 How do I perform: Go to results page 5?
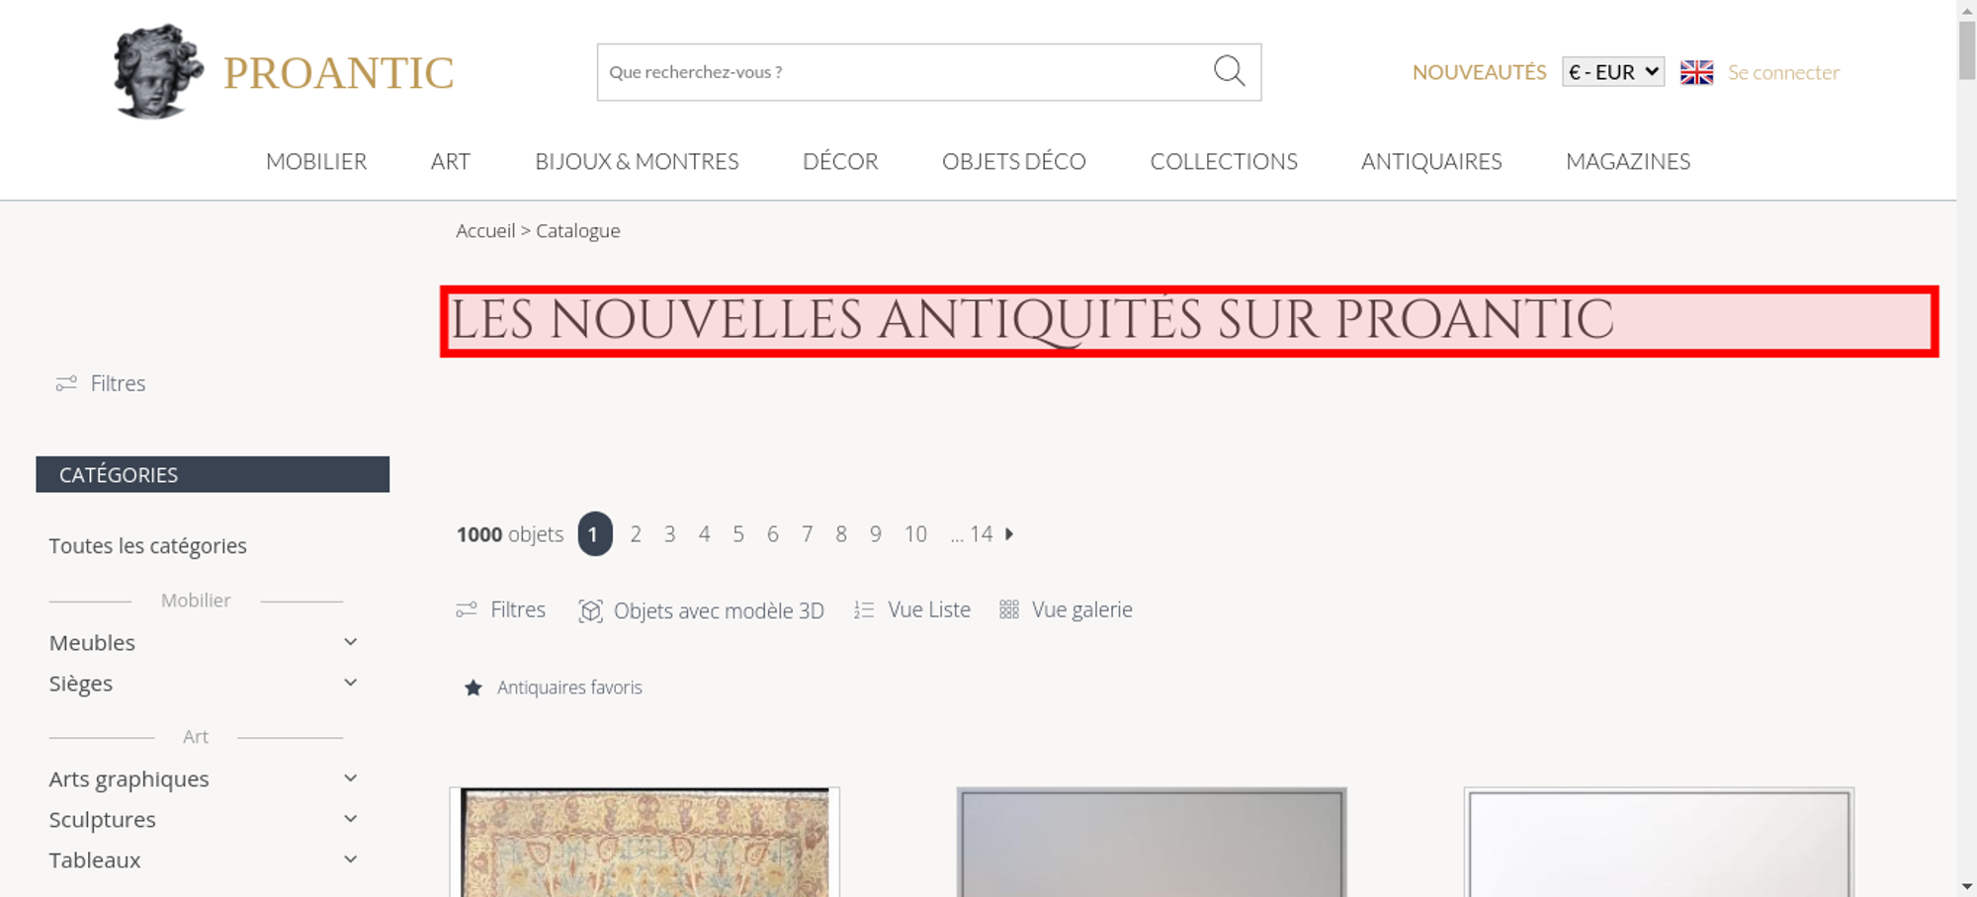pos(738,533)
